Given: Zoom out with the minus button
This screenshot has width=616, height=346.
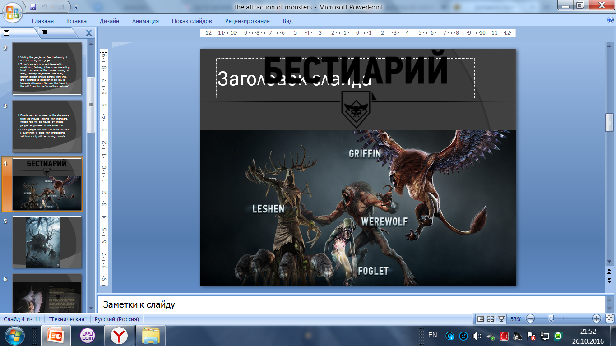Looking at the screenshot, I should pos(530,319).
